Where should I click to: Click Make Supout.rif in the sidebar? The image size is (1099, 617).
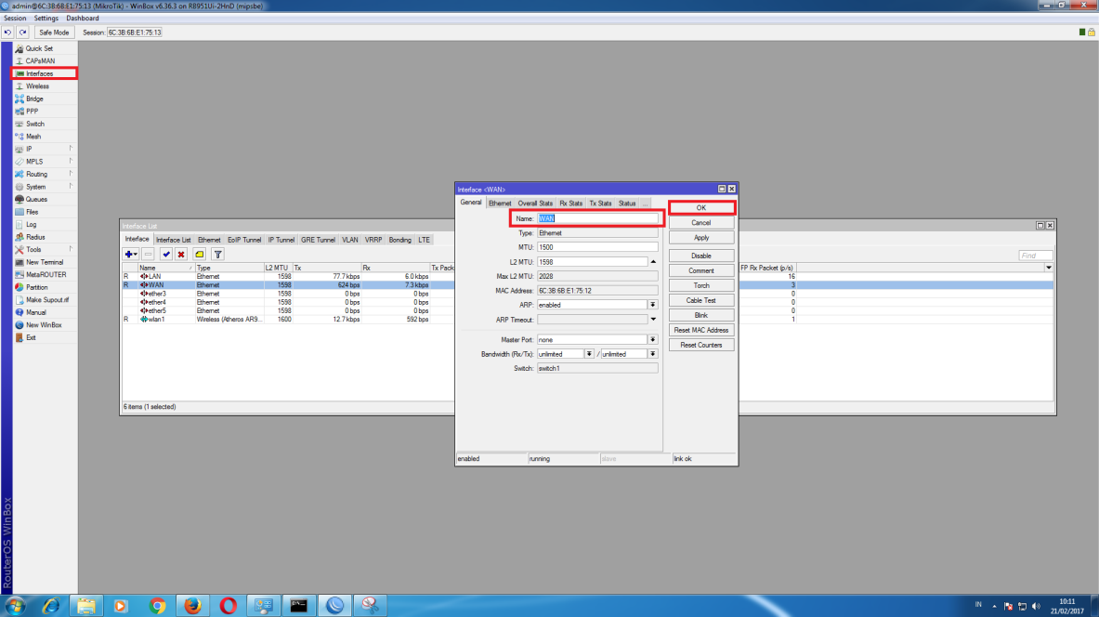[x=47, y=300]
